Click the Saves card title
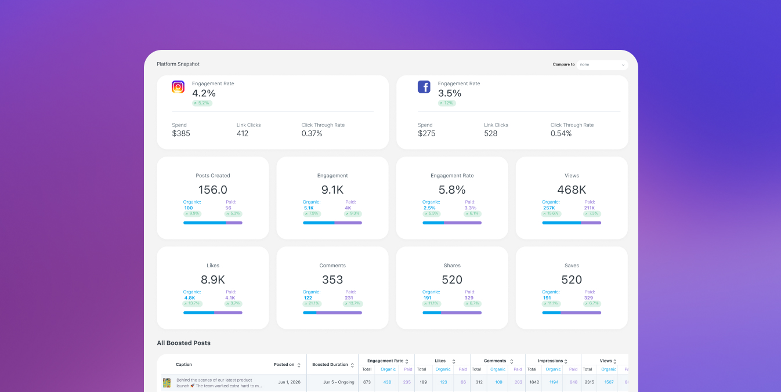Screen dimensions: 781x392 572,266
